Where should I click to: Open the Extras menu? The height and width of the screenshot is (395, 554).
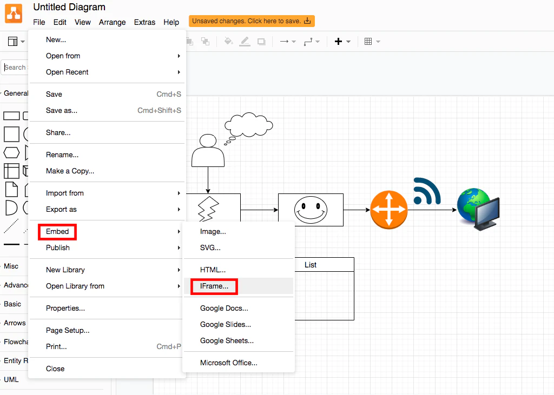click(144, 22)
